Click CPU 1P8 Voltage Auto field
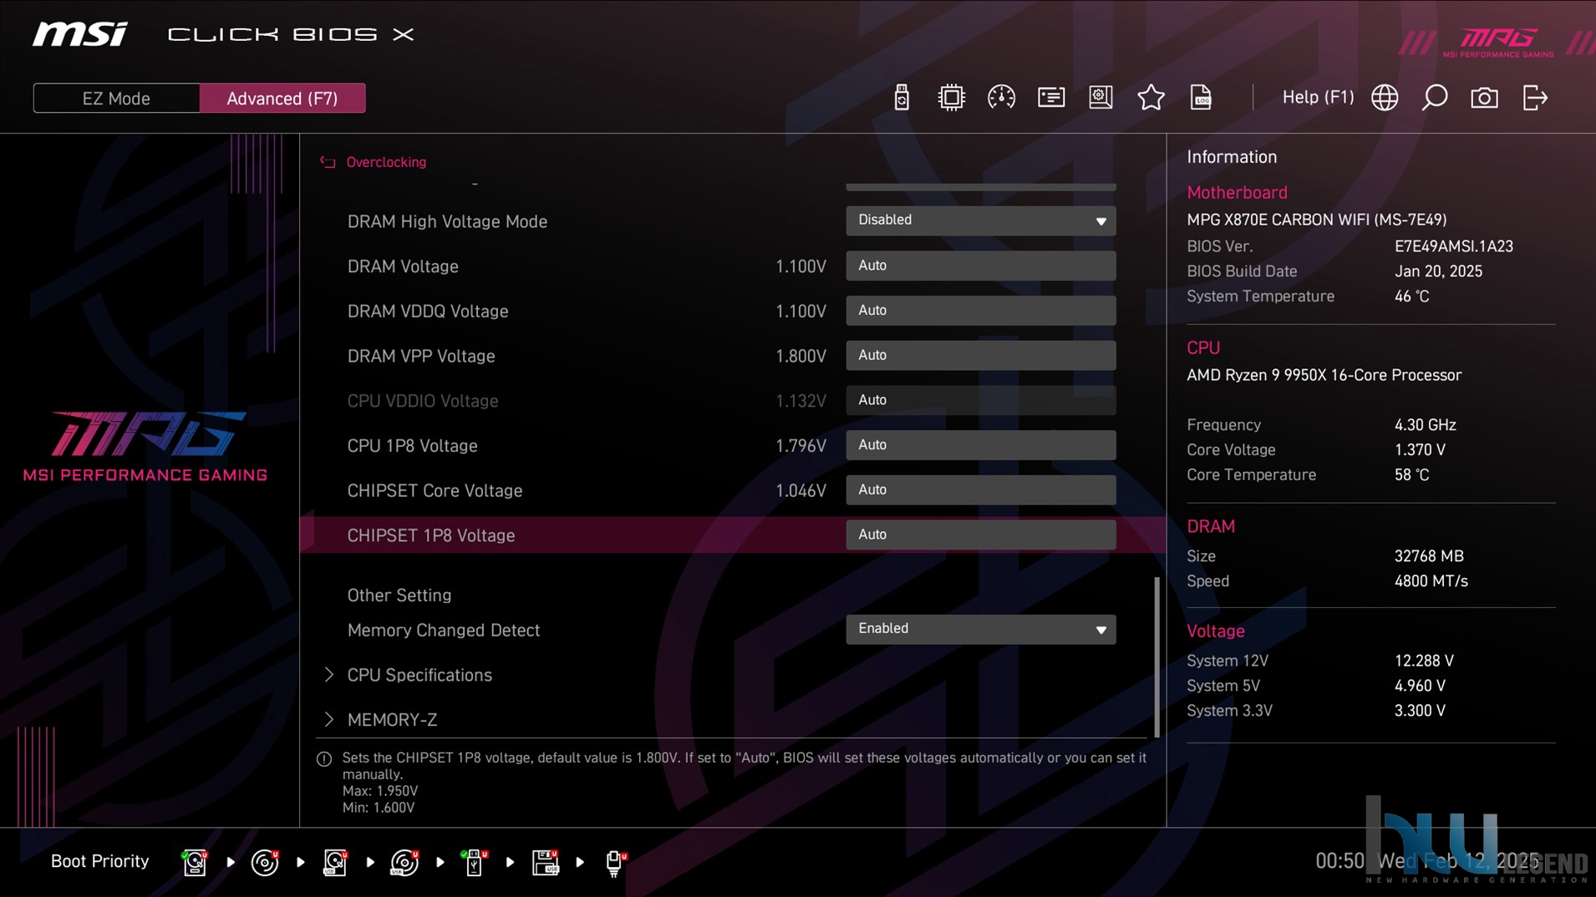This screenshot has height=897, width=1596. [980, 445]
